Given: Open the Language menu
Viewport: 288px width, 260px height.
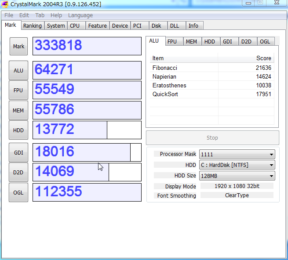Looking at the screenshot, I should 80,15.
